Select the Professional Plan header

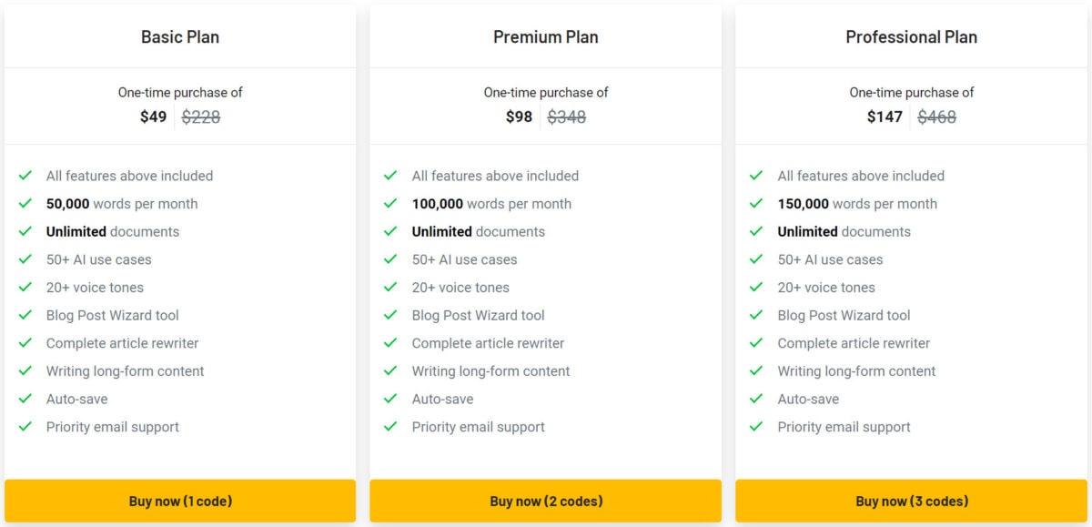[x=911, y=37]
